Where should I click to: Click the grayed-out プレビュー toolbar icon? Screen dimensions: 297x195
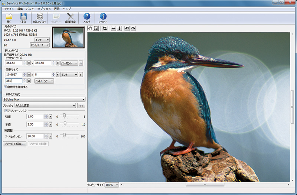56,18
